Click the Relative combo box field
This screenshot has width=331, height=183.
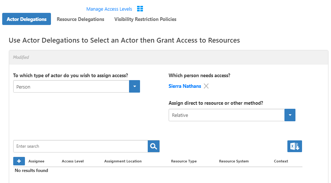point(226,115)
